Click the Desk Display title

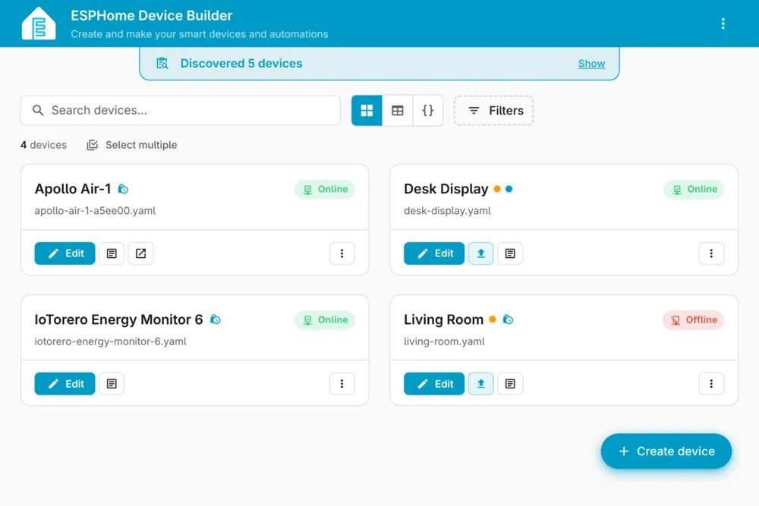[x=446, y=189]
